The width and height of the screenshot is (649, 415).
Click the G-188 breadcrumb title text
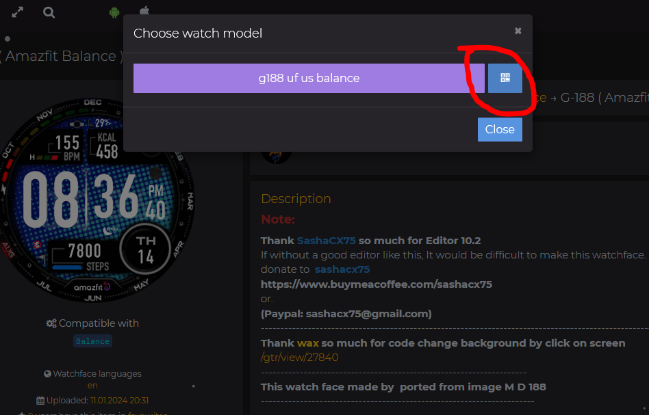point(605,98)
